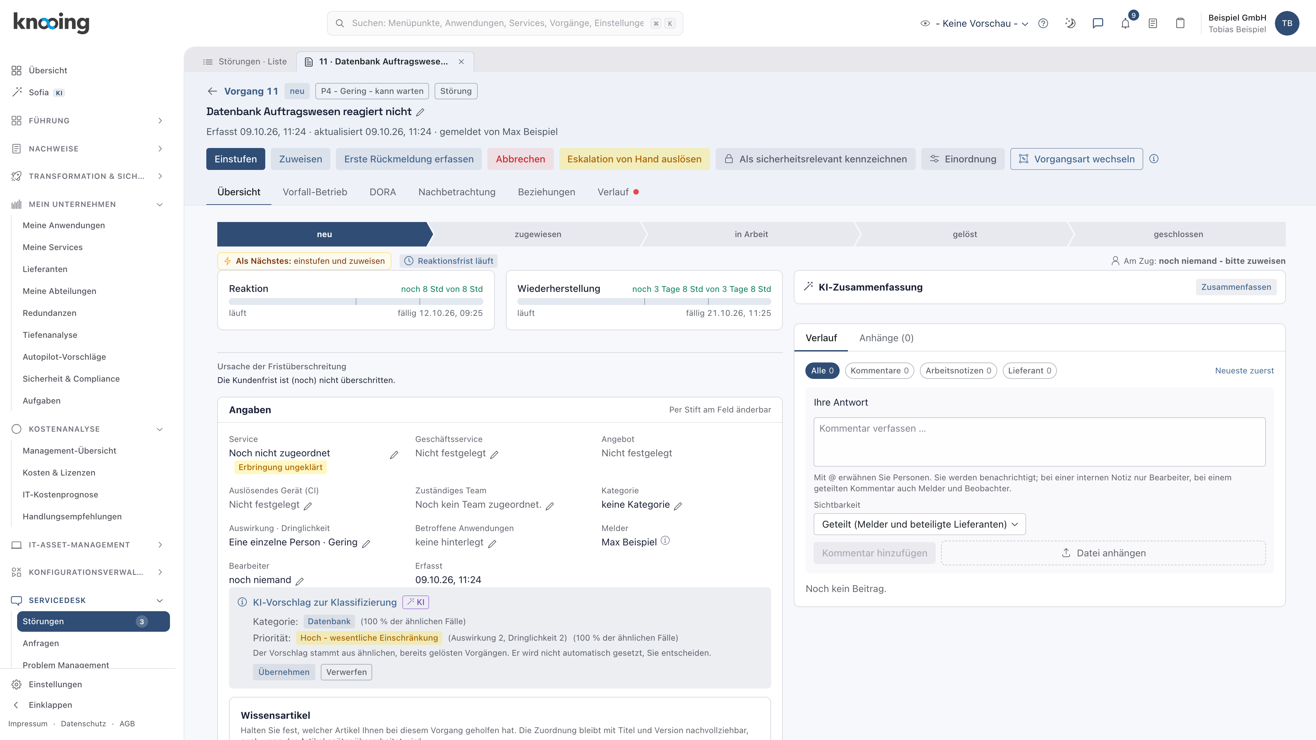1316x740 pixels.
Task: Edit Zuständiges Team pencil icon
Action: pyautogui.click(x=550, y=506)
